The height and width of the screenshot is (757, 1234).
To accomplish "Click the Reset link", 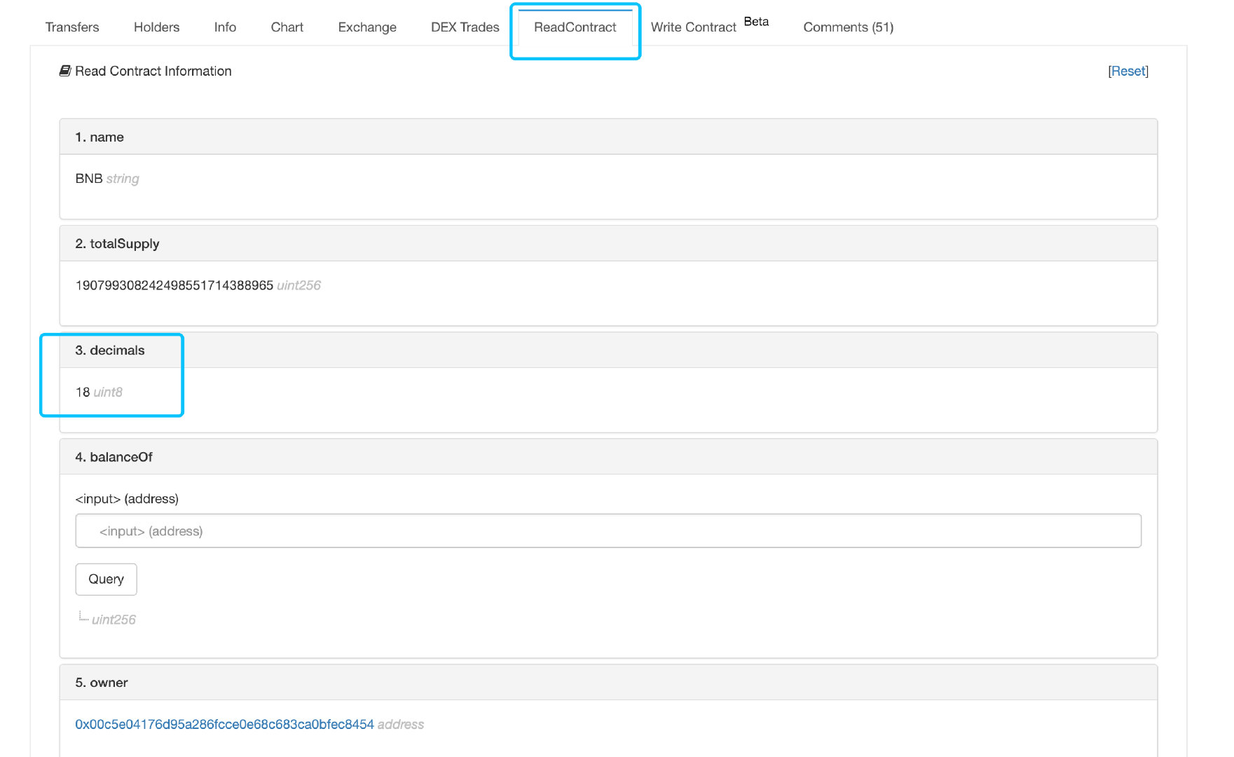I will (1127, 71).
